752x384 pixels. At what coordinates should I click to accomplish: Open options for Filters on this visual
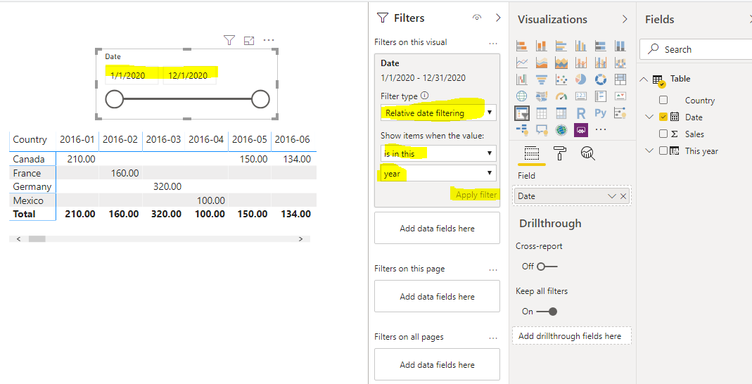click(x=493, y=43)
